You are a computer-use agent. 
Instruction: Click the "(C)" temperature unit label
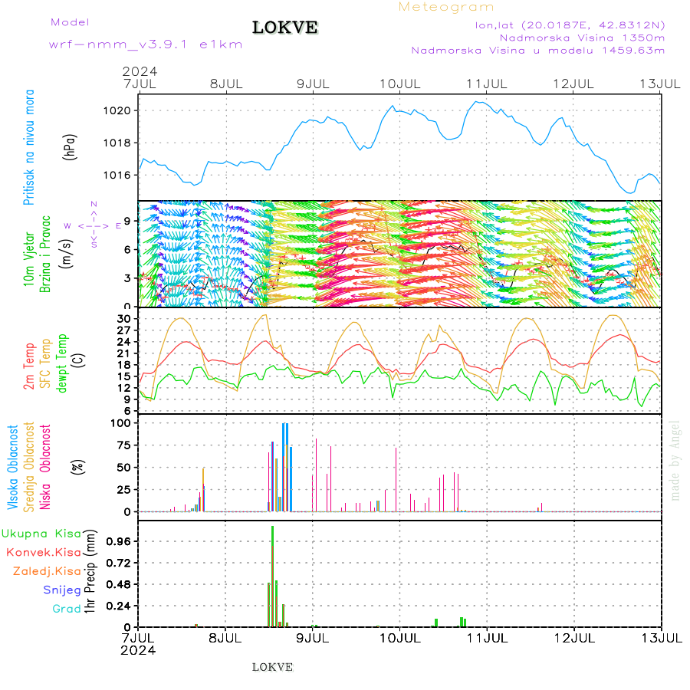79,361
